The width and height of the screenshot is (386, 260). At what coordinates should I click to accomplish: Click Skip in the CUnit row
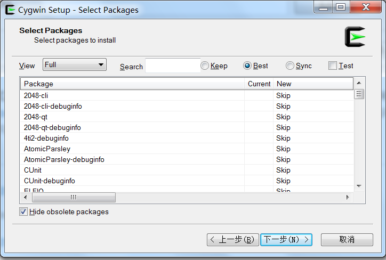pos(283,170)
